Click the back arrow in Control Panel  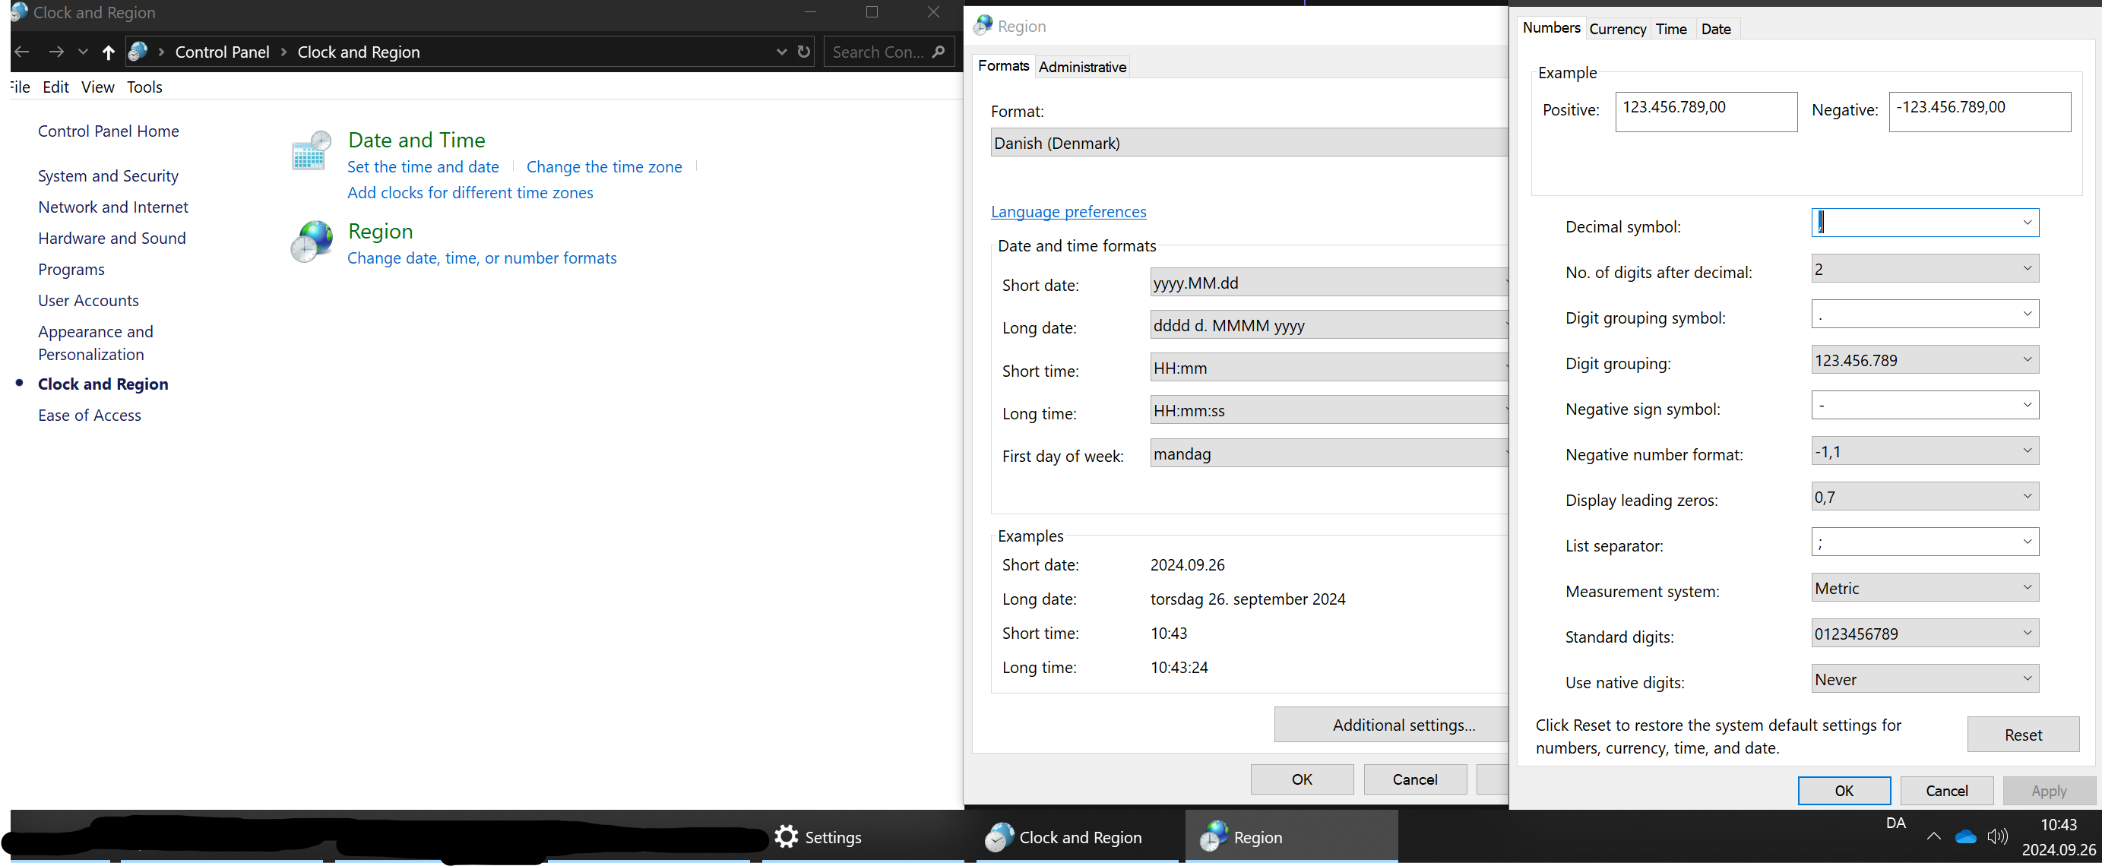tap(22, 52)
